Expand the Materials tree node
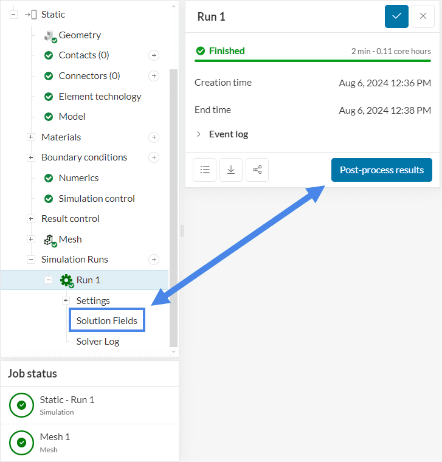Screen dimensions: 442x462 click(31, 137)
